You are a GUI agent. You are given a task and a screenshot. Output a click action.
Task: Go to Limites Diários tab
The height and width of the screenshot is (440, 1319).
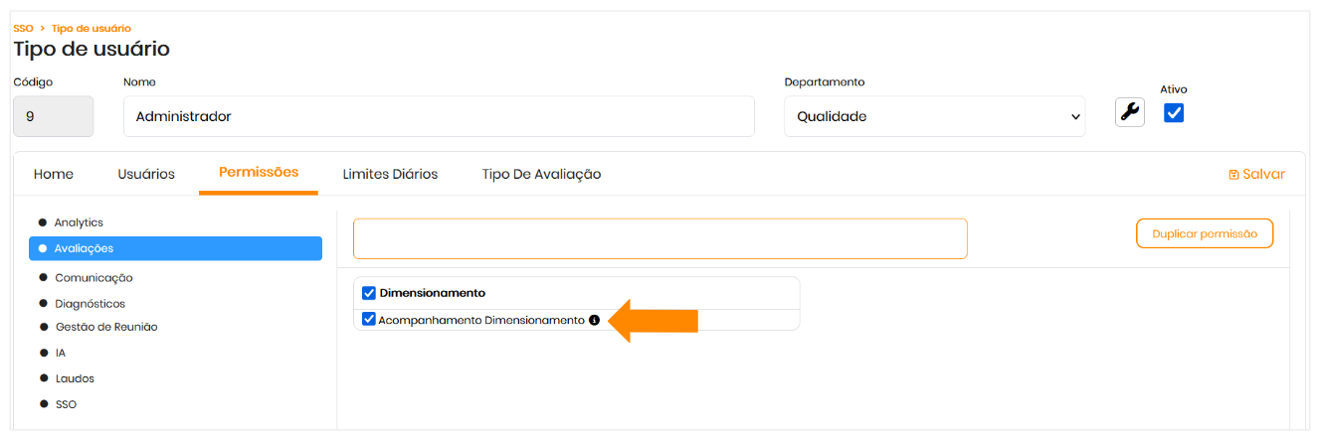pyautogui.click(x=390, y=174)
